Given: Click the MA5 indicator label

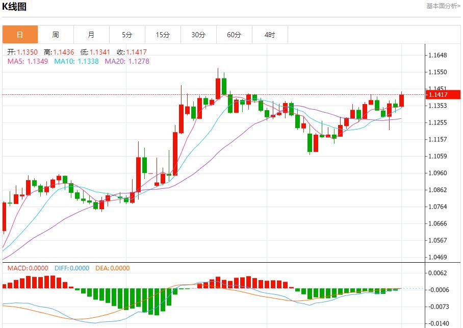Looking at the screenshot, I should tap(28, 61).
